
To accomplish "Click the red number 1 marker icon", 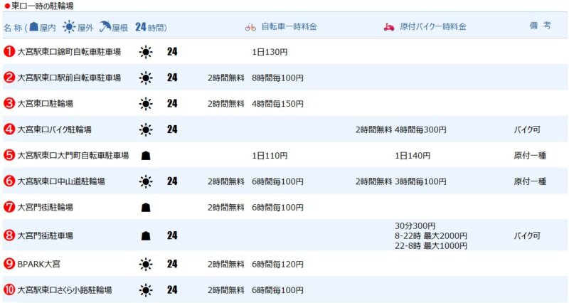I will coord(9,51).
